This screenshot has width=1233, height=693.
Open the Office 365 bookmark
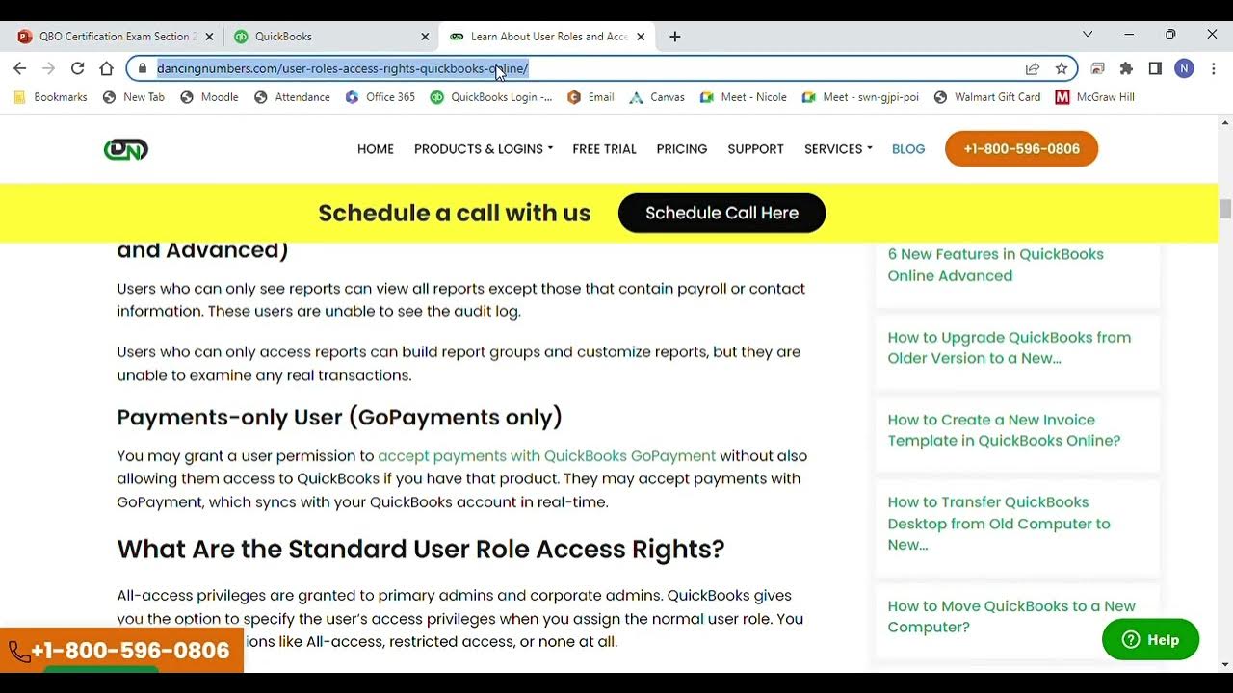(380, 97)
